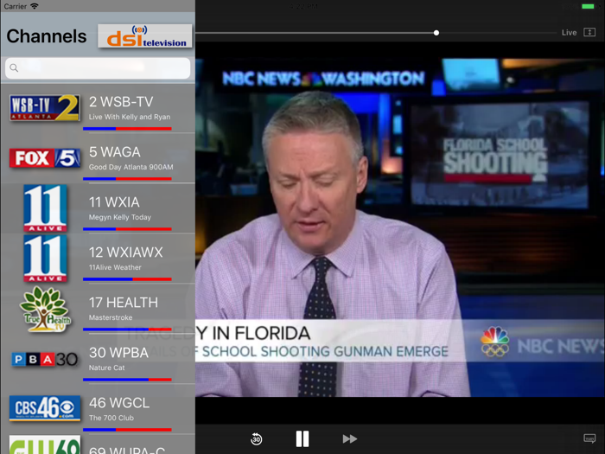Screen dimensions: 605x454
Task: Open the dsi television logo
Action: 145,36
